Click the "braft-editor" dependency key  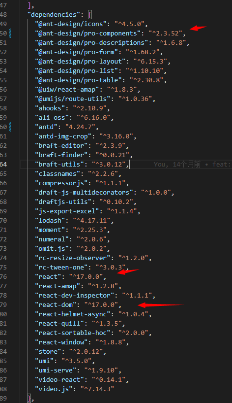click(x=61, y=146)
